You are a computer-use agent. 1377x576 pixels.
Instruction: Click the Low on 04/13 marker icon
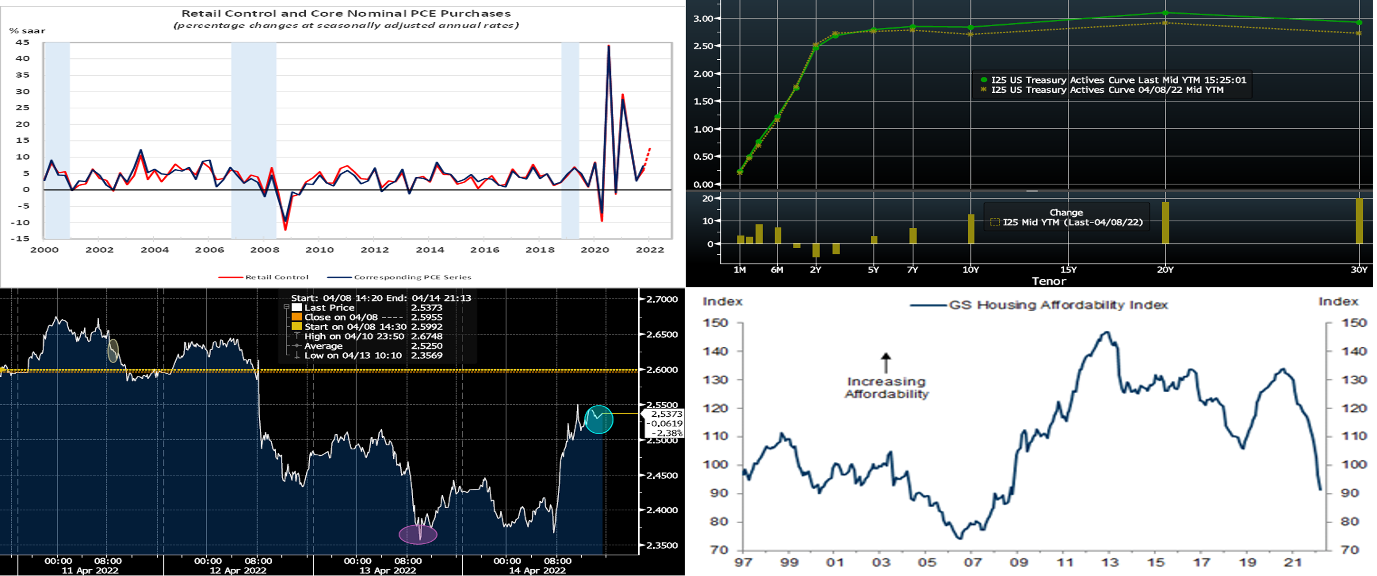click(297, 355)
